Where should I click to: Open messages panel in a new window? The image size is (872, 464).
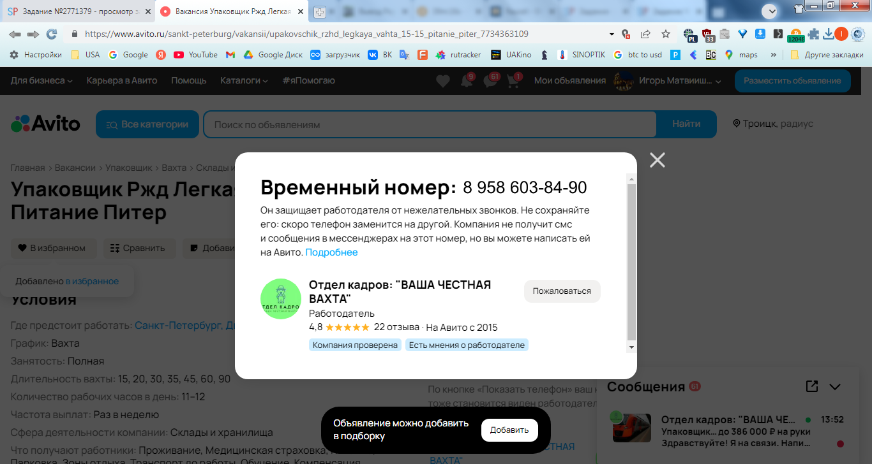pyautogui.click(x=812, y=386)
